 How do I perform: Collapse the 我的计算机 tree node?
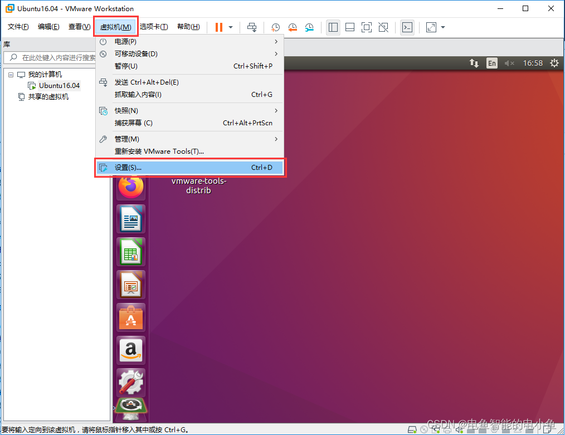11,74
